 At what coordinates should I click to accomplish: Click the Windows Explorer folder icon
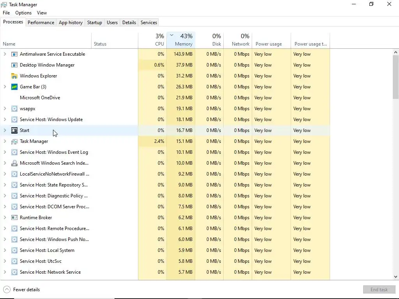pyautogui.click(x=14, y=76)
